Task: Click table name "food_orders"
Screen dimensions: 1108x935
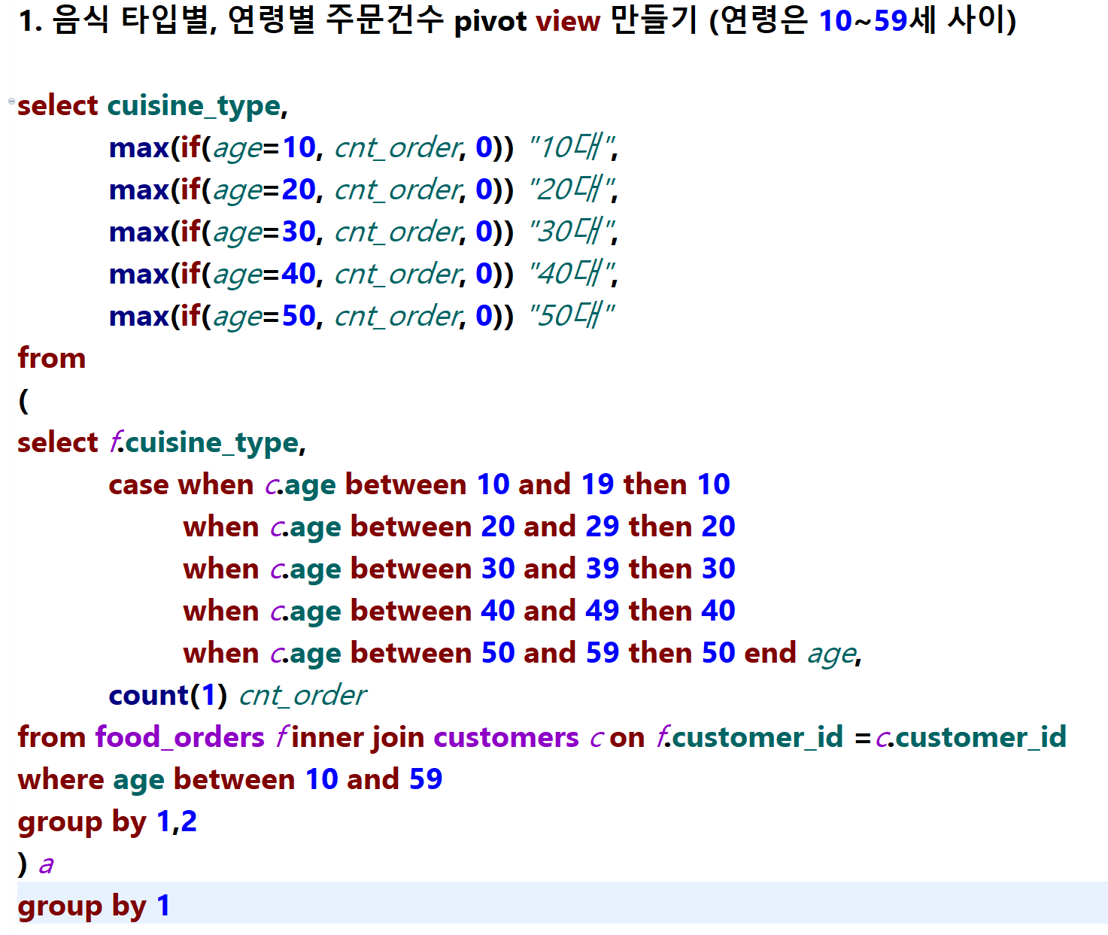Action: coord(180,738)
